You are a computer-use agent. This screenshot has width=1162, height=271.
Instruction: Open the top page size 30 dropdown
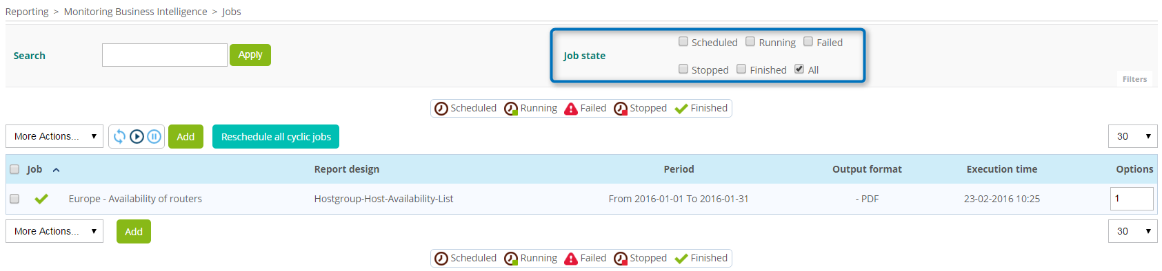[1133, 136]
